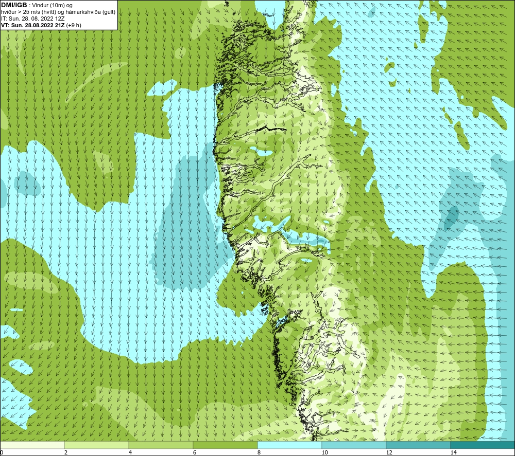Click the 4–6 m/s green legend swatch
The height and width of the screenshot is (456, 515).
[161, 445]
